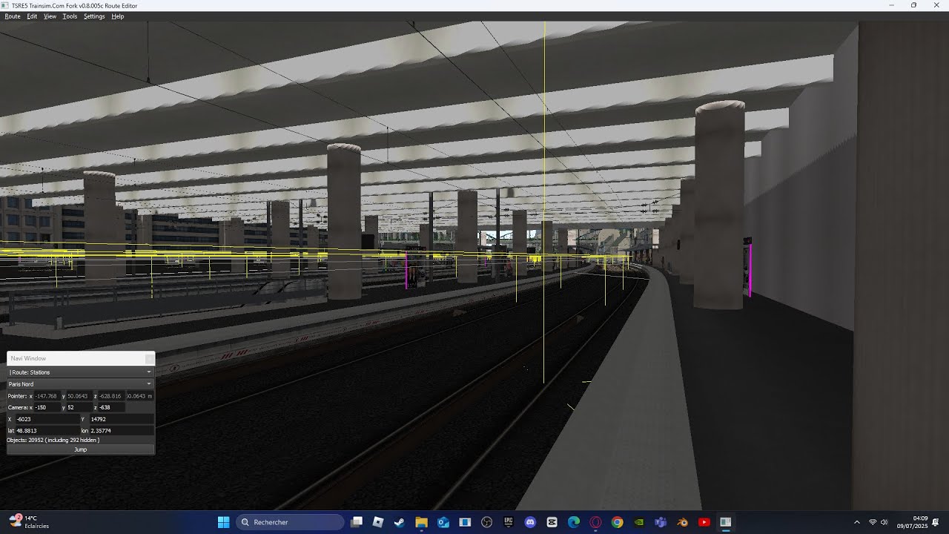Image resolution: width=949 pixels, height=534 pixels.
Task: Open the weather widget showing 14°C
Action: tap(30, 522)
